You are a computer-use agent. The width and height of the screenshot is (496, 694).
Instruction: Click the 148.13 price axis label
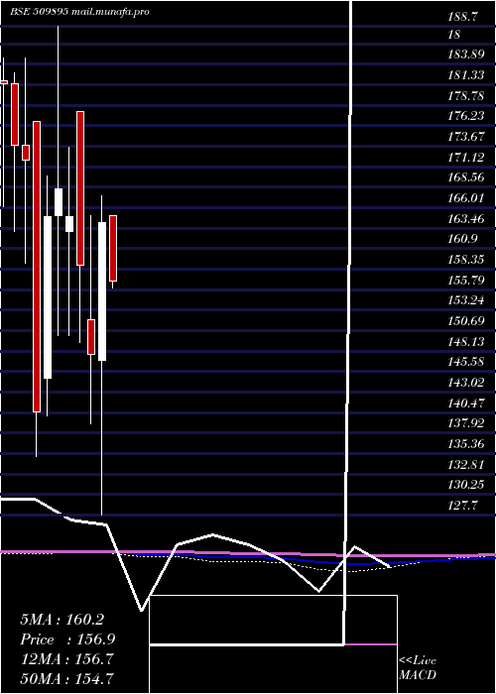coord(466,342)
